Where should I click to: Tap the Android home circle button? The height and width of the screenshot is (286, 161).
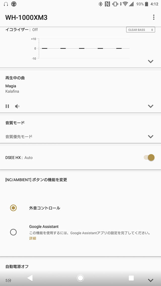pyautogui.click(x=80, y=278)
